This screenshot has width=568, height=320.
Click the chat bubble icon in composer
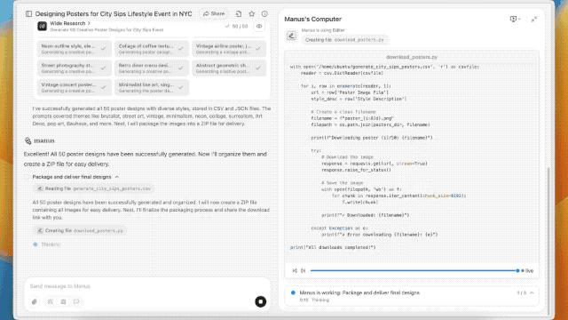click(x=76, y=302)
